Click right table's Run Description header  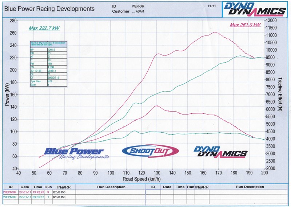[x=250, y=187]
